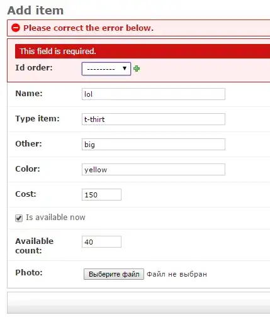The height and width of the screenshot is (320, 270).
Task: Click the Available count field showing 40
Action: 101,241
